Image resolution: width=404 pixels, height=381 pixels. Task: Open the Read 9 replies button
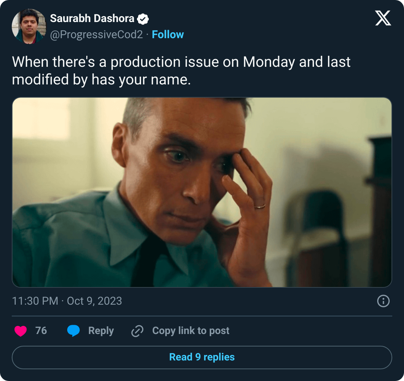[201, 357]
